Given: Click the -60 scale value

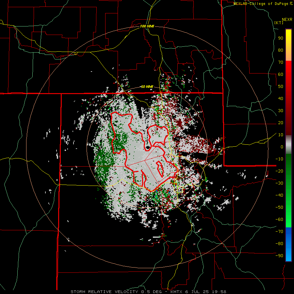Looking at the screenshot, I should [279, 220].
